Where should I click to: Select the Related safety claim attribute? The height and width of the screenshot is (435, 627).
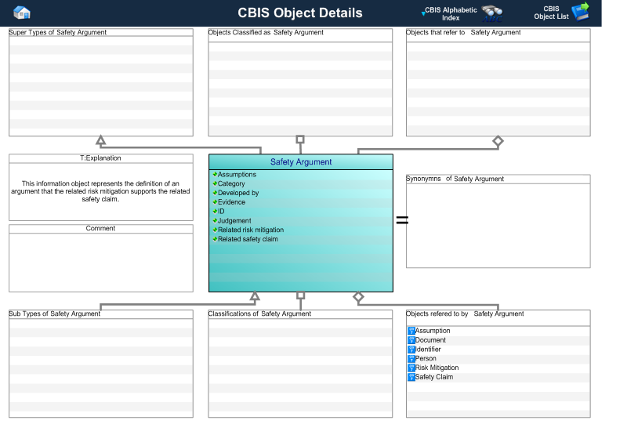point(248,239)
